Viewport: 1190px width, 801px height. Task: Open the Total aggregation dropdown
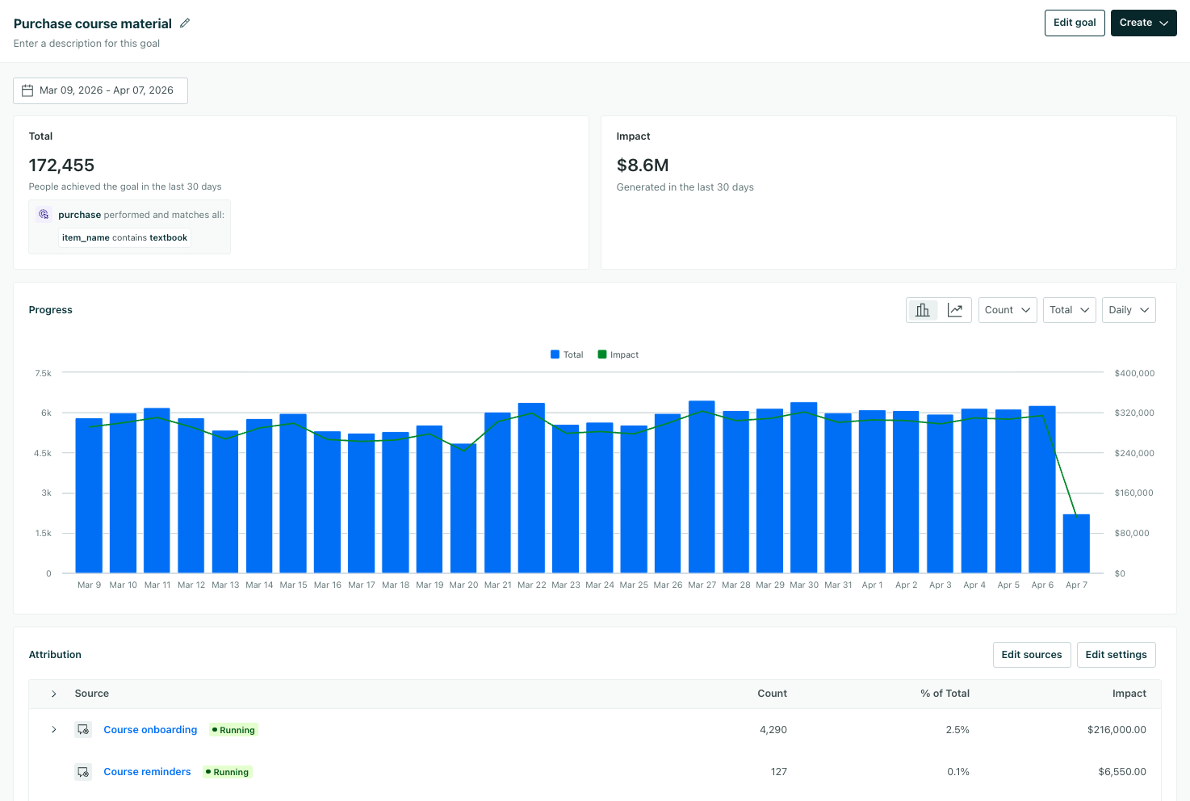[1069, 309]
